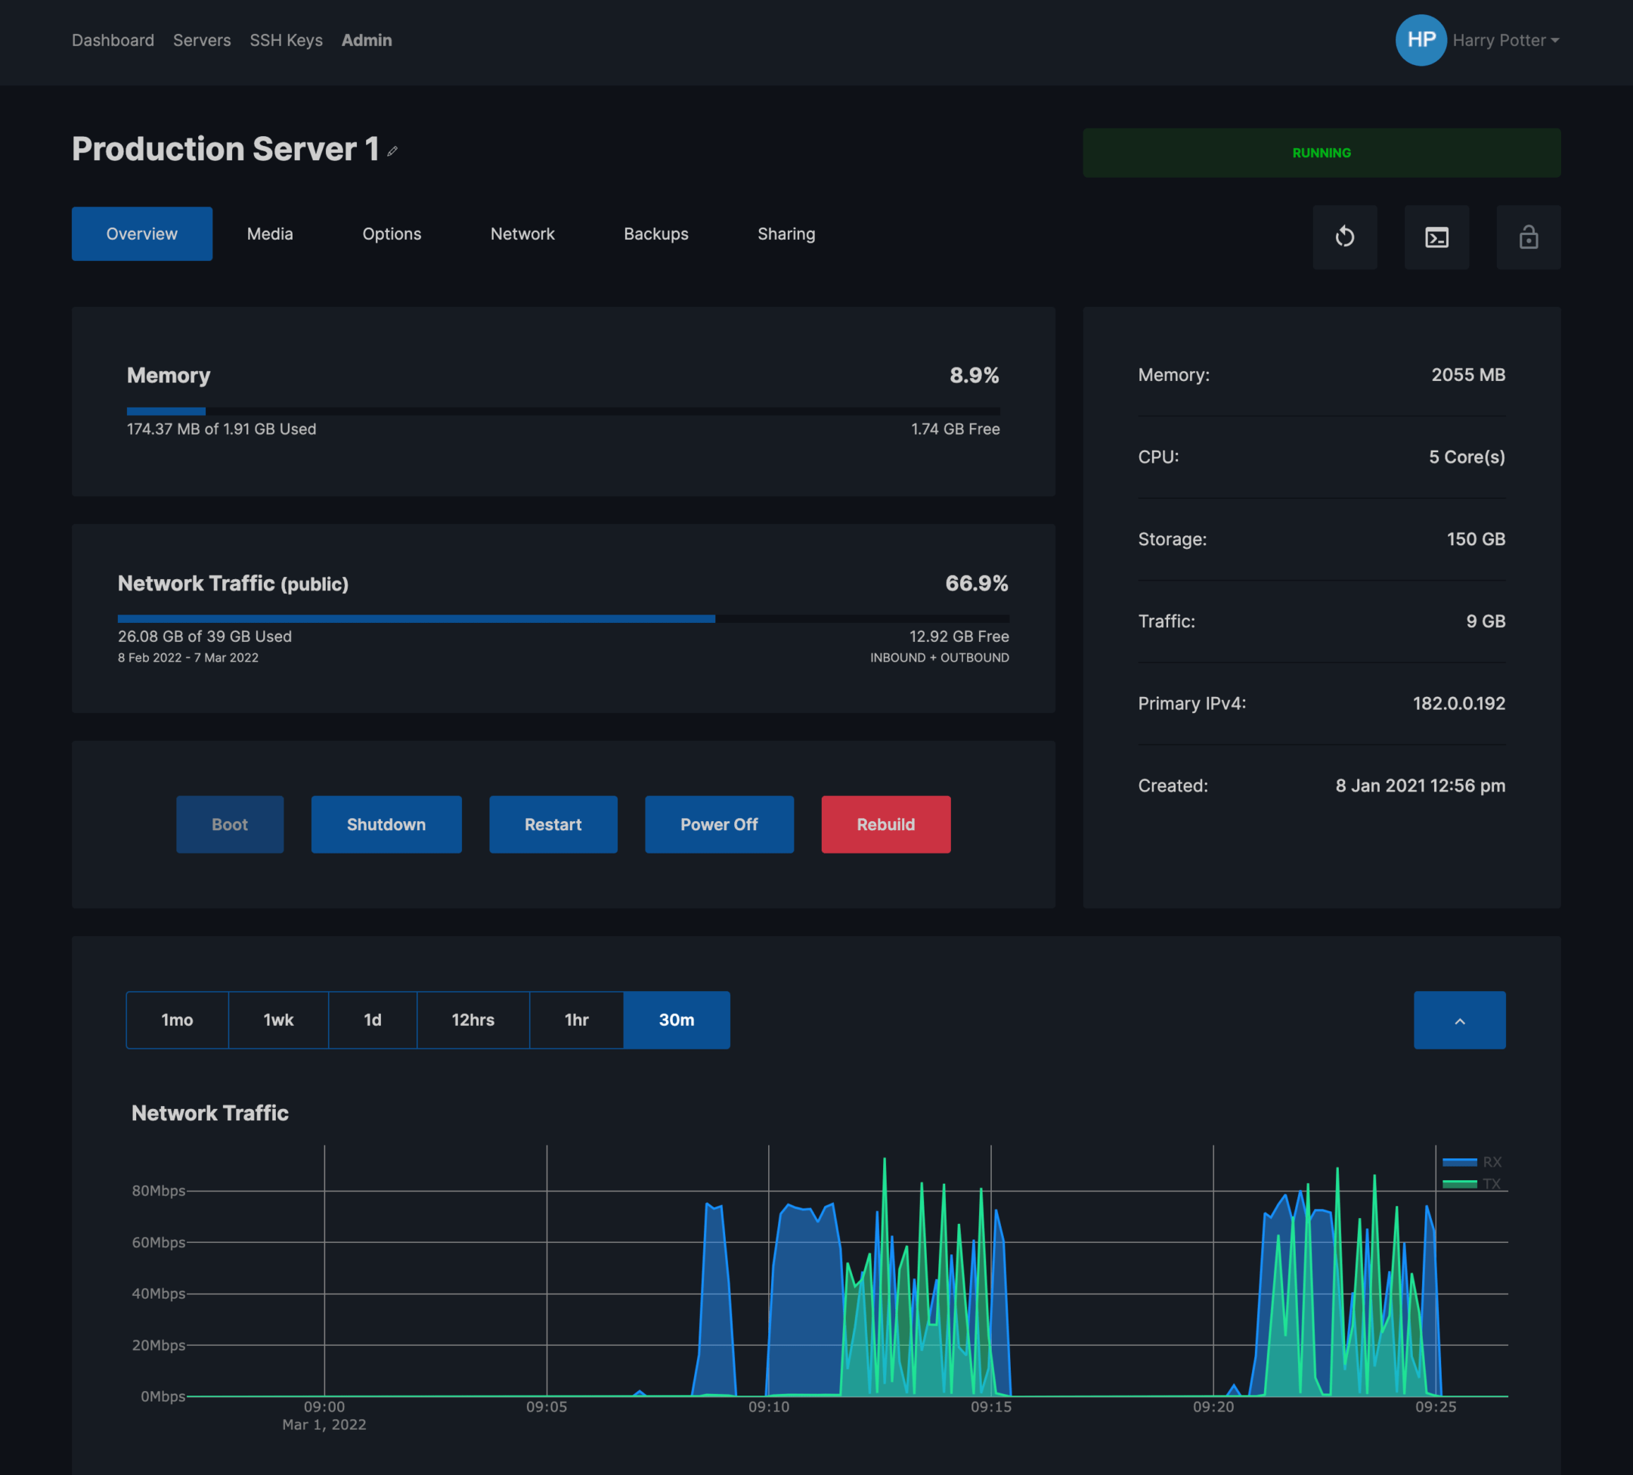Select the Options tab
The width and height of the screenshot is (1633, 1475).
391,234
